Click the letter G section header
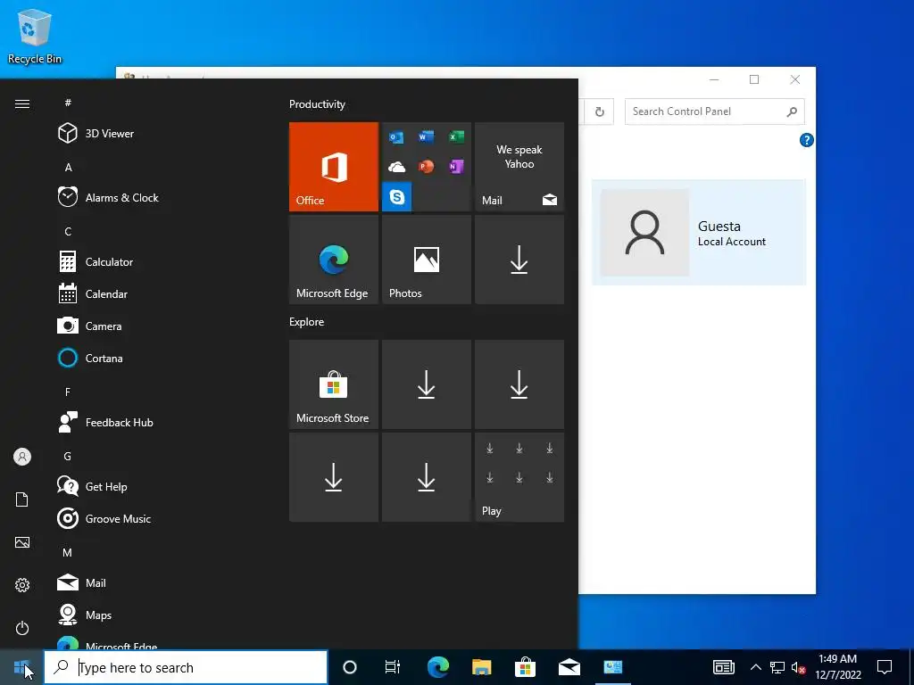914x685 pixels. tap(68, 456)
